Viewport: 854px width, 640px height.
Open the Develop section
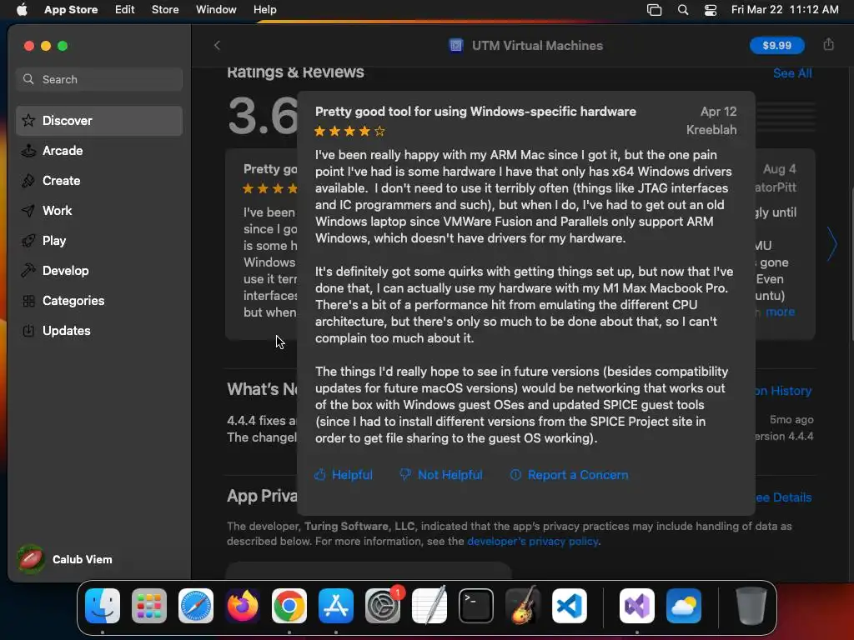99,271
